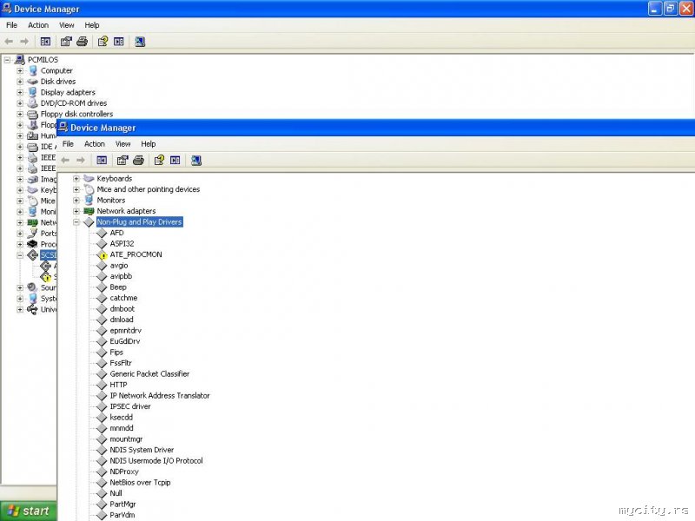The height and width of the screenshot is (521, 695).
Task: Expand the Network adapters node in the front window
Action: 76,211
